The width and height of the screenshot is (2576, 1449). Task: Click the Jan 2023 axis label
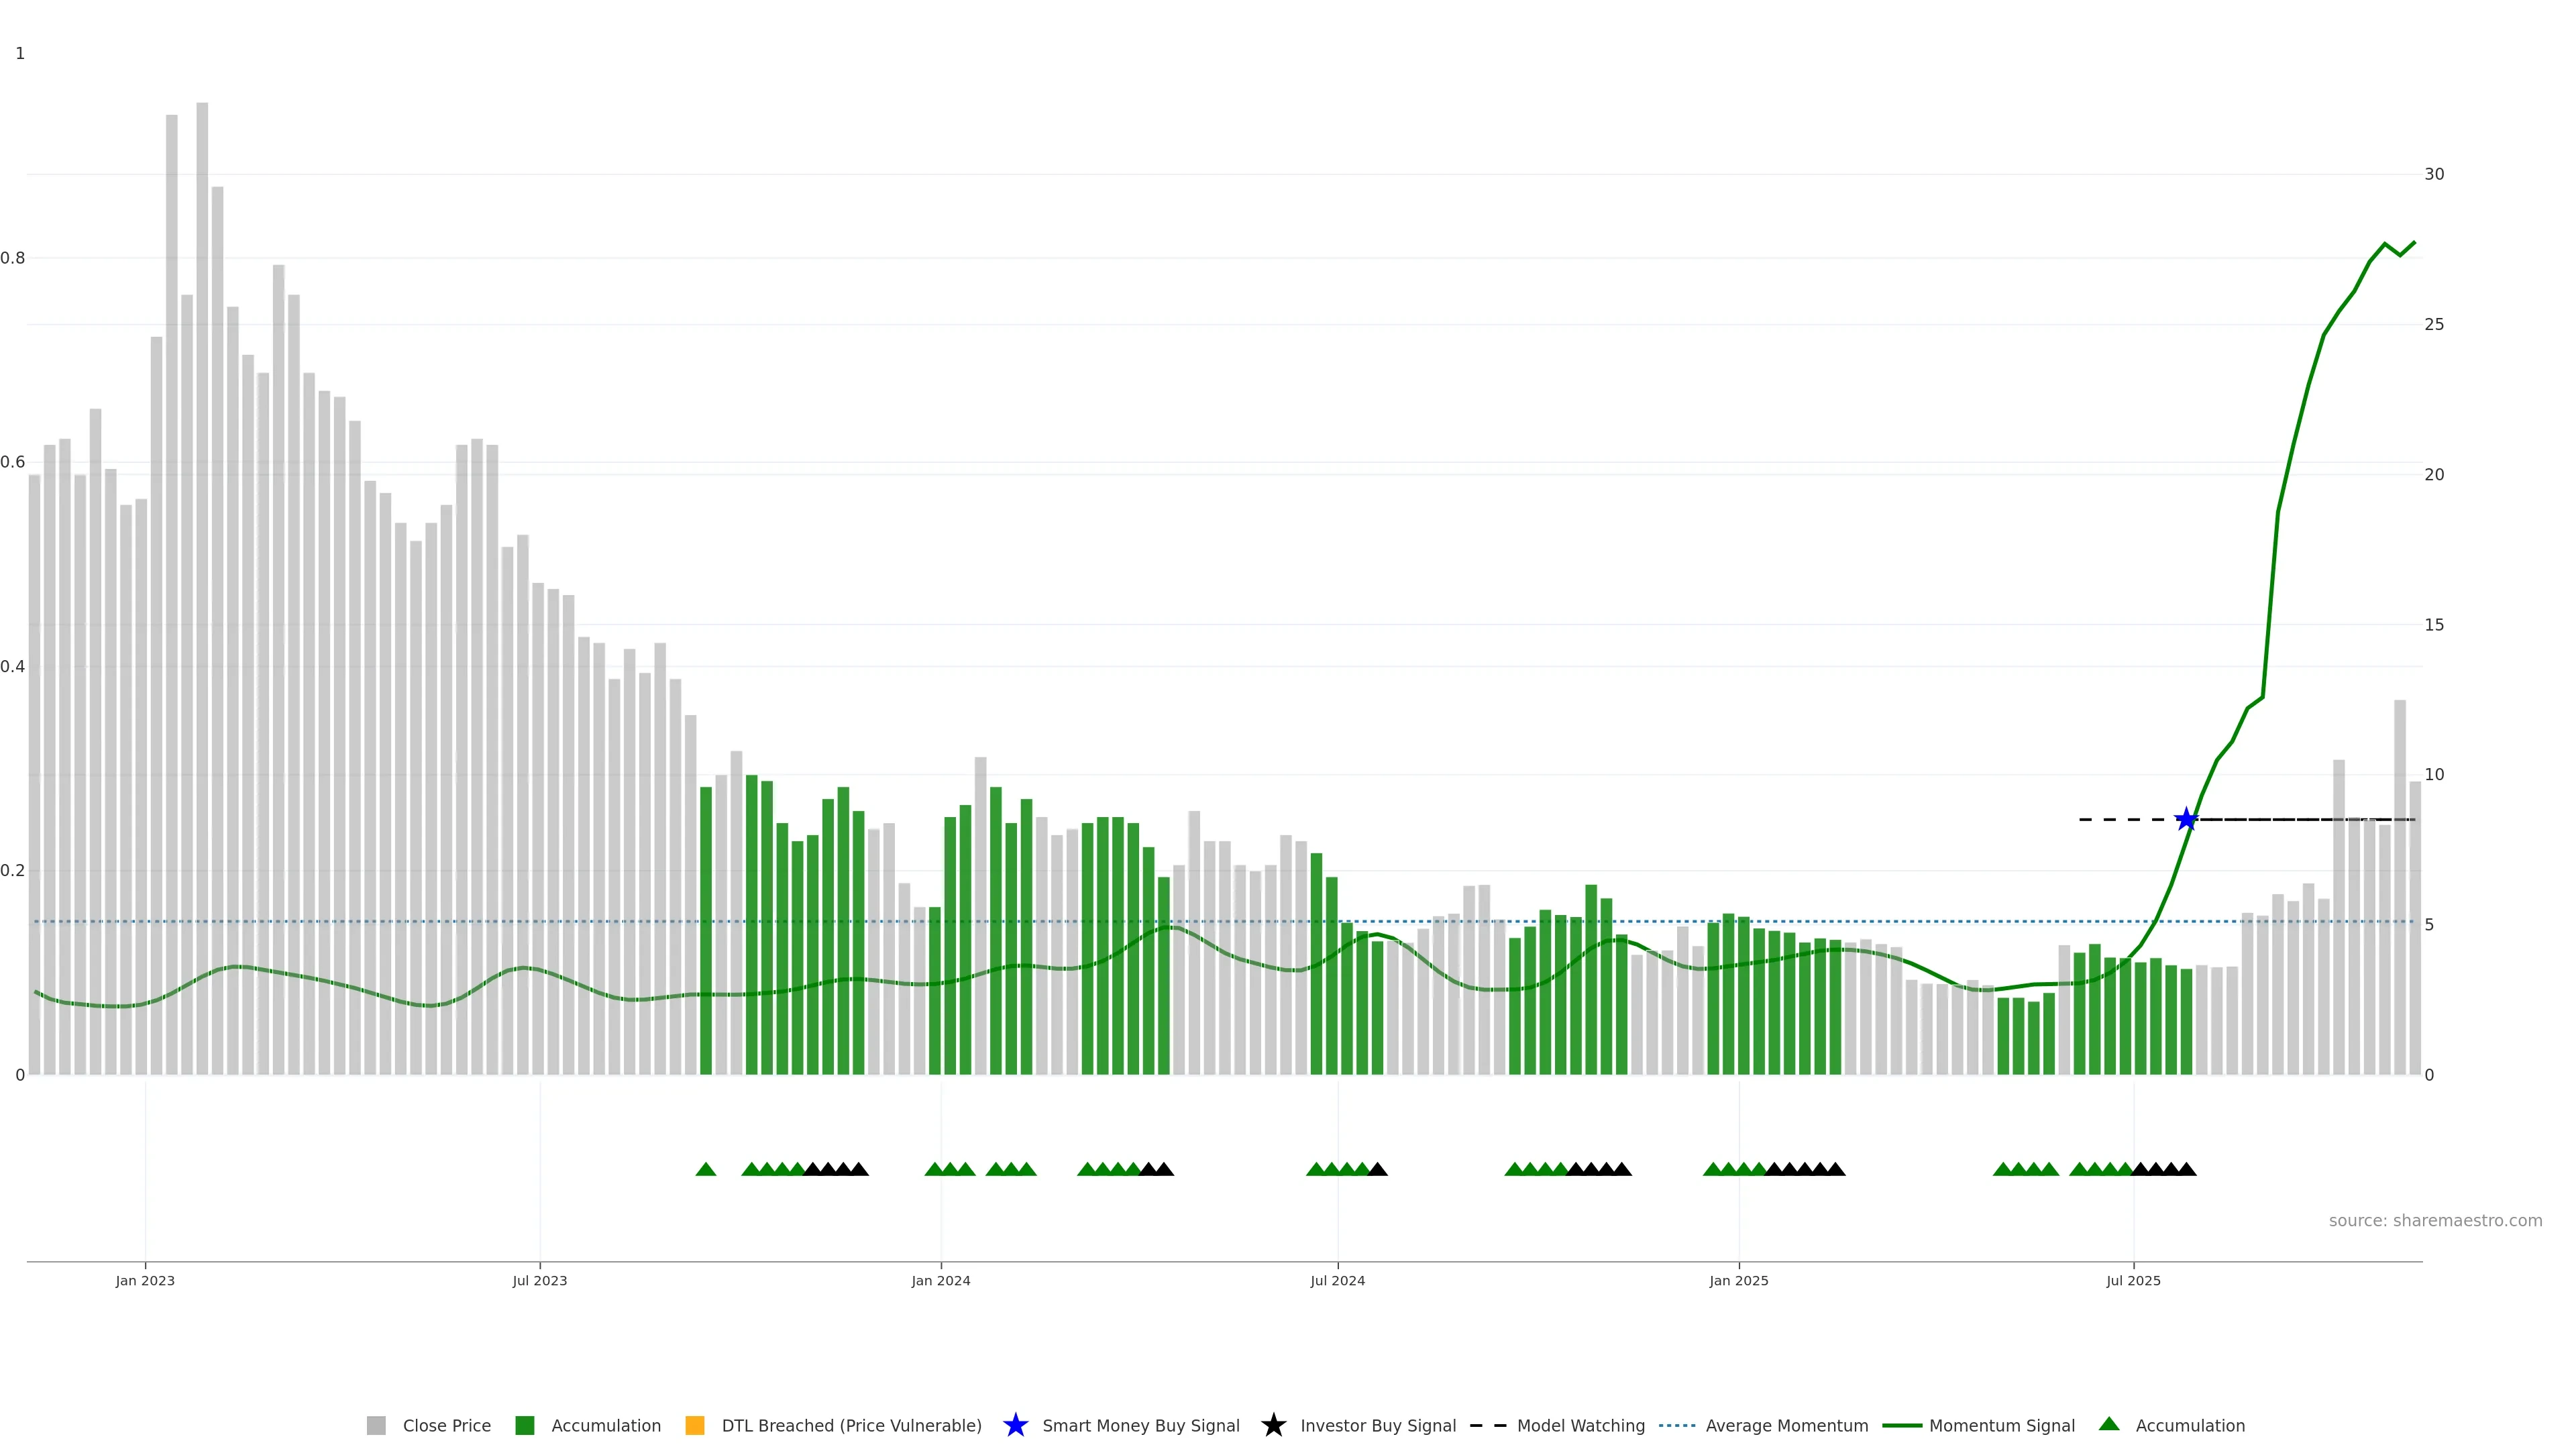click(x=145, y=1281)
